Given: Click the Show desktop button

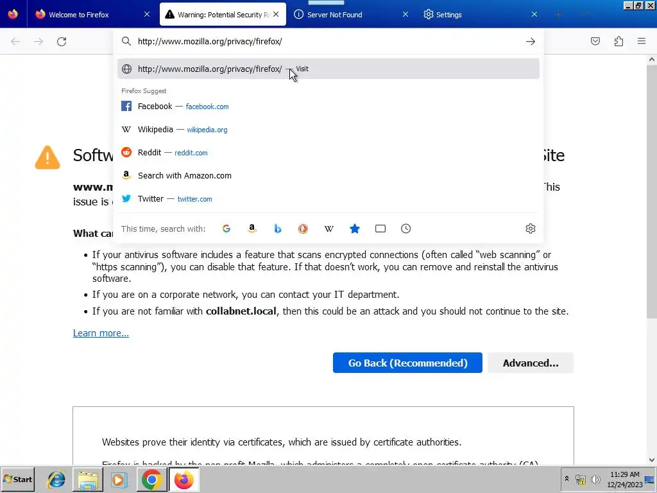Looking at the screenshot, I should point(650,480).
